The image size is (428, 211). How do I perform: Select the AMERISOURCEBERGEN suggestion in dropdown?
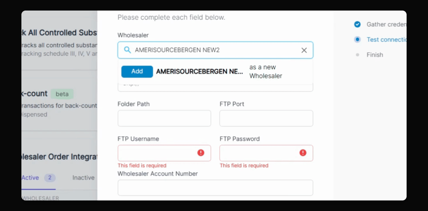199,72
